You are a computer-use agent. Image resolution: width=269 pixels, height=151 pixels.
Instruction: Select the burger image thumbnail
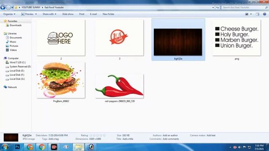tap(61, 80)
